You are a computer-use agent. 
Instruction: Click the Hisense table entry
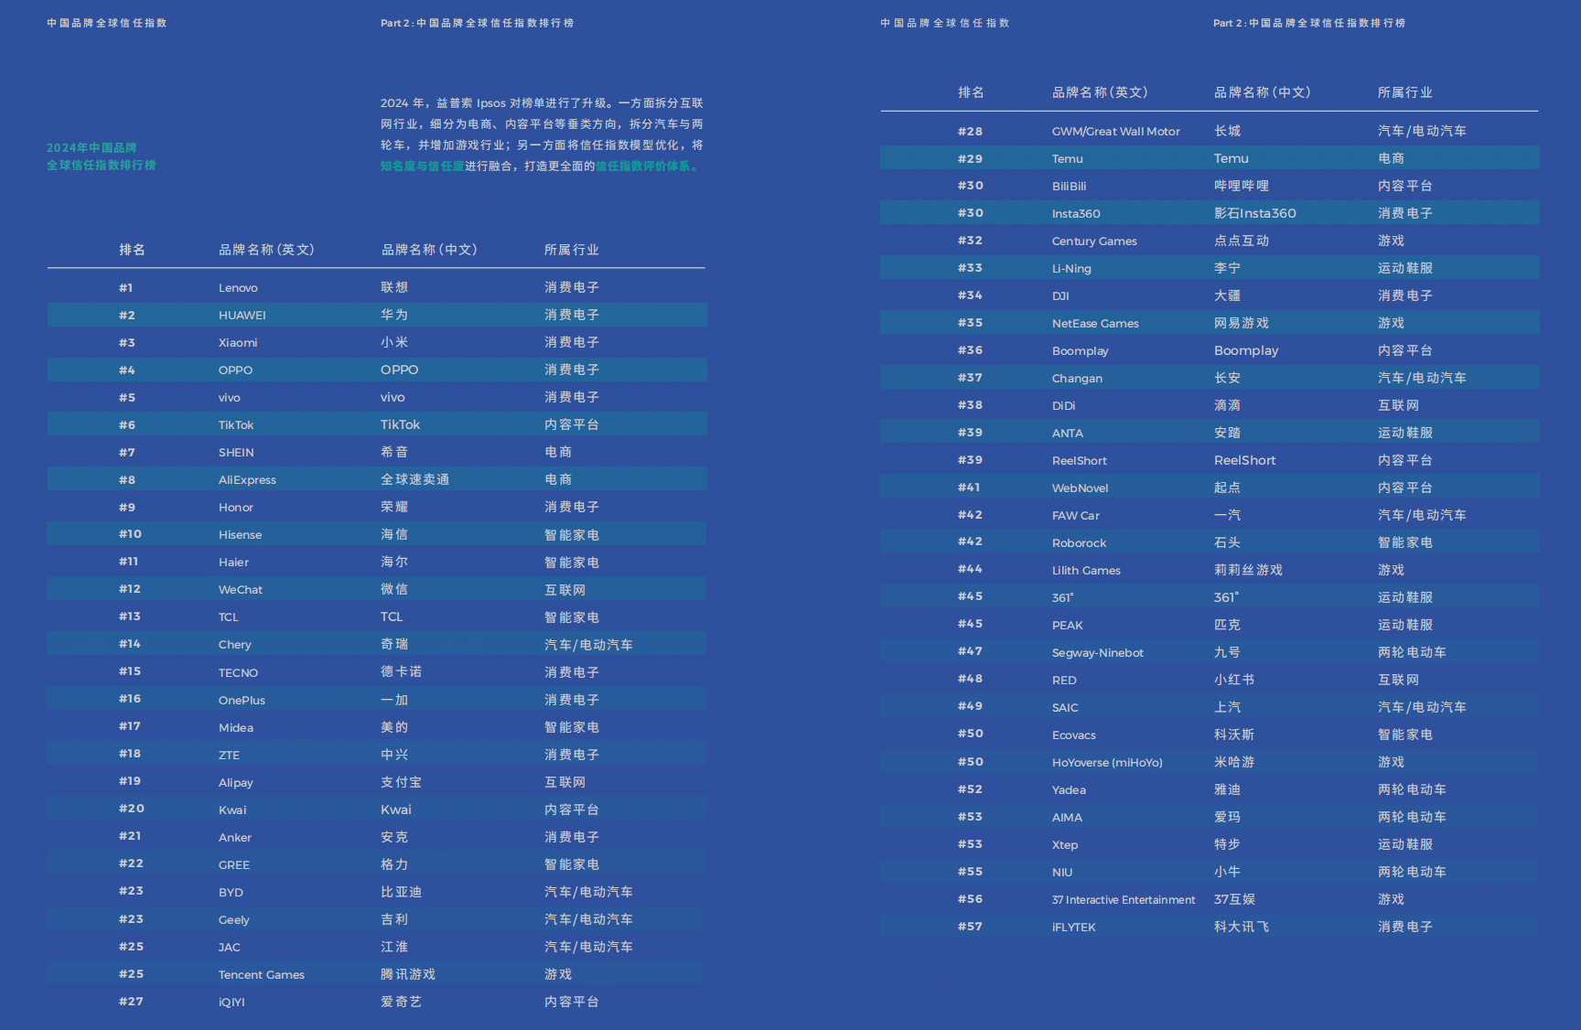point(240,535)
